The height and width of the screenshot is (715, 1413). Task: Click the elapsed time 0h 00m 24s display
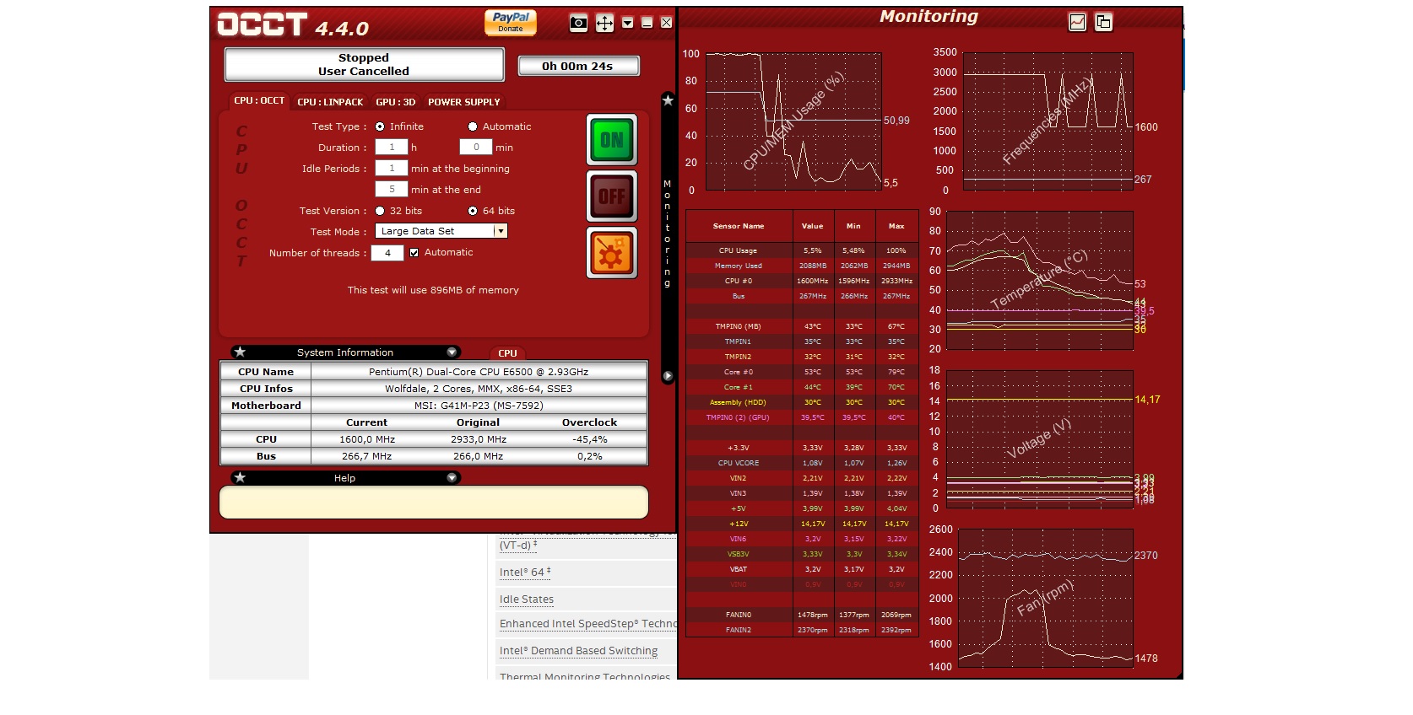pyautogui.click(x=578, y=66)
